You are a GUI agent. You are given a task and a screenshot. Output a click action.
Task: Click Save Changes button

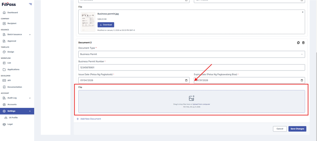(297, 129)
